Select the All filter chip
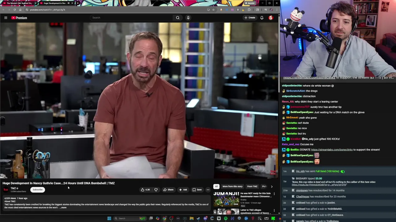 pos(216,186)
